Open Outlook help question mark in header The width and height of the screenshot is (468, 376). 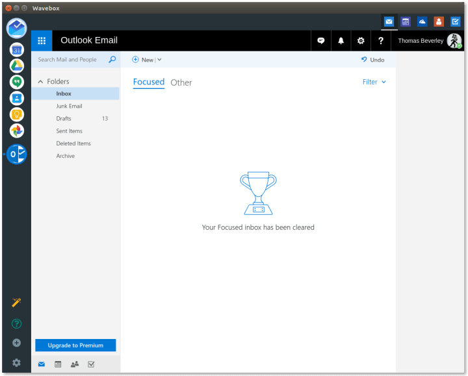[x=381, y=40]
